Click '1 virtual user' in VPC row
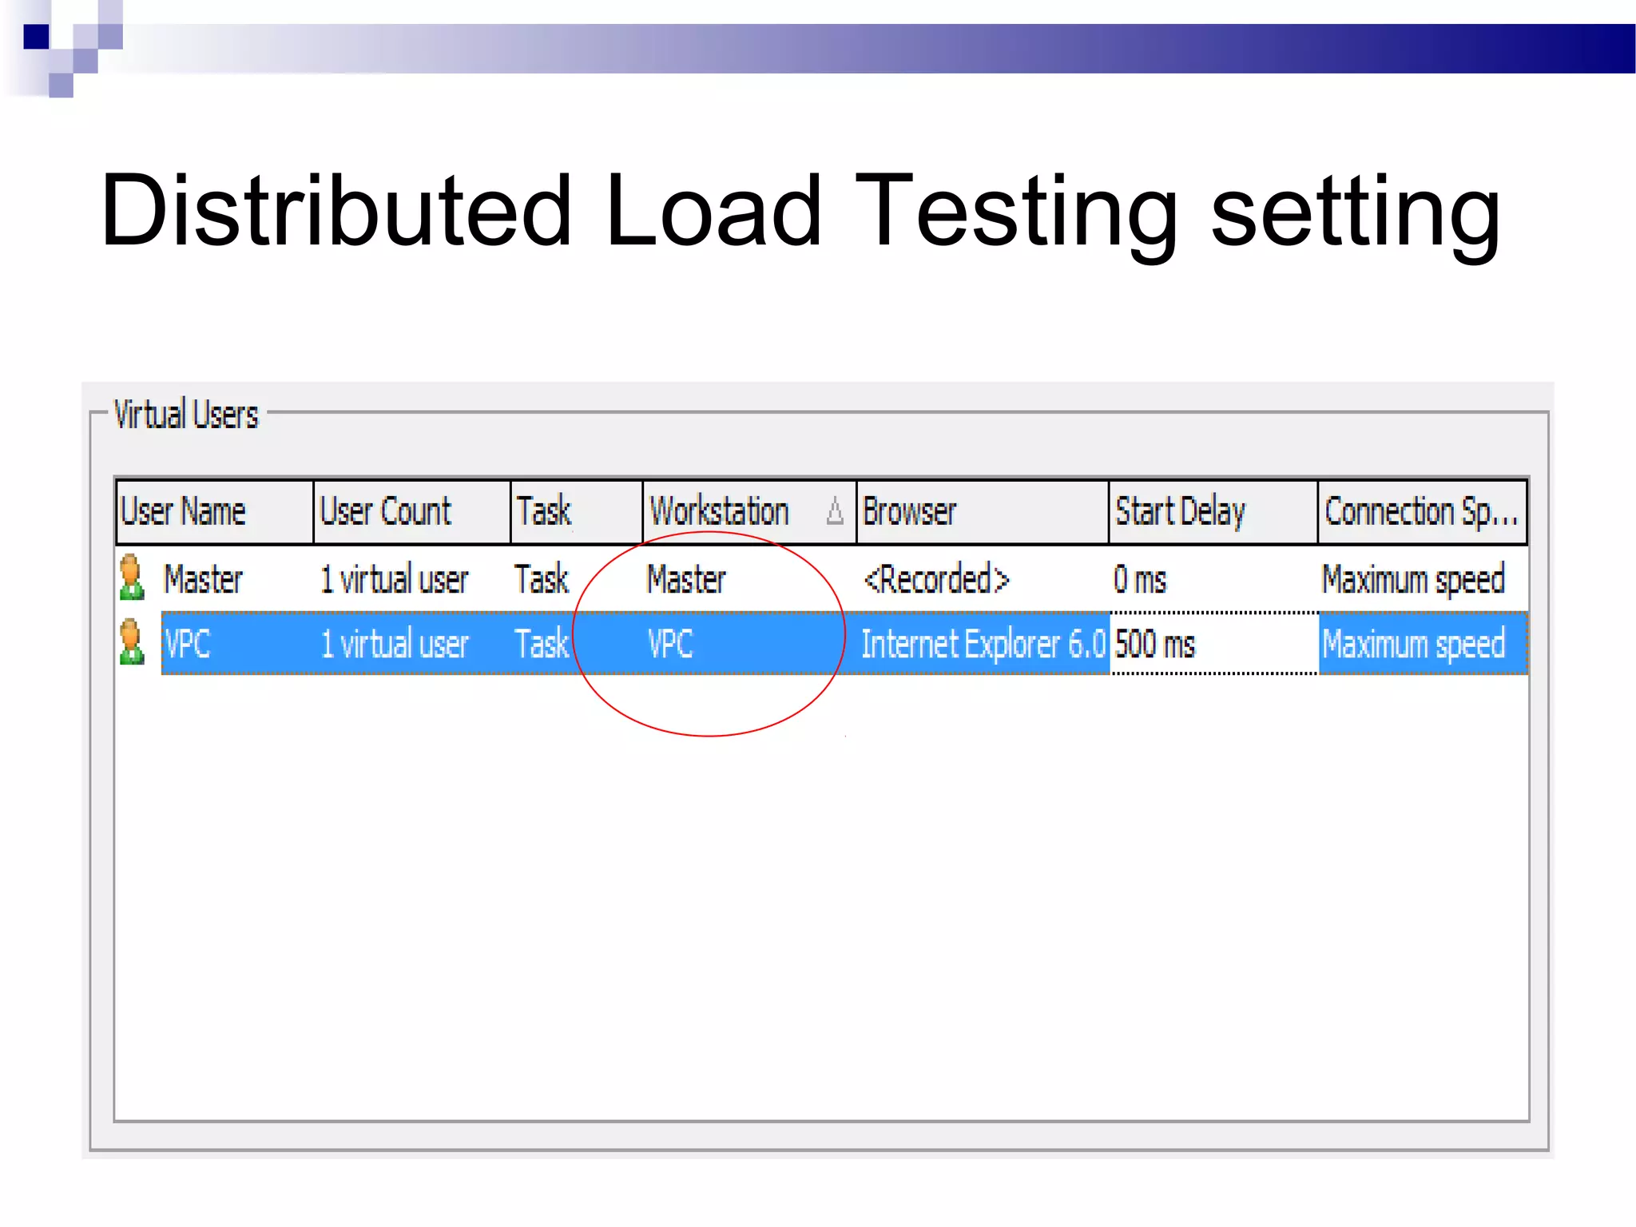Image resolution: width=1636 pixels, height=1227 pixels. [x=394, y=644]
